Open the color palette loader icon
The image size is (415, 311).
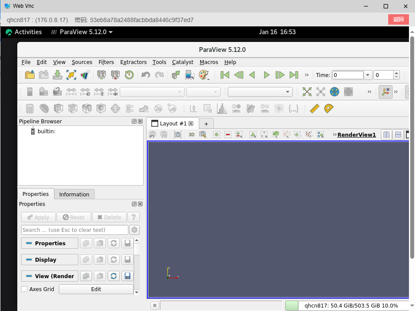click(204, 75)
